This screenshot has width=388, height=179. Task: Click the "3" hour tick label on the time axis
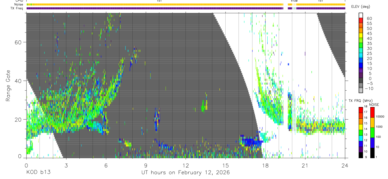pos(66,165)
